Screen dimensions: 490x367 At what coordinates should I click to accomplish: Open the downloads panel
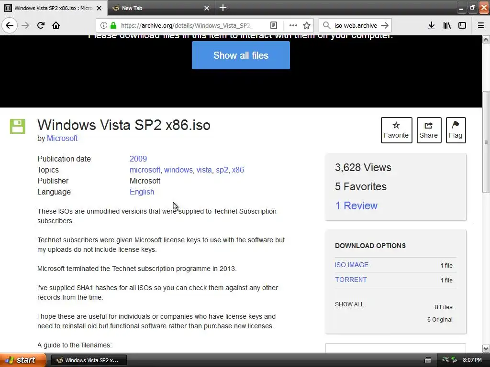point(431,25)
